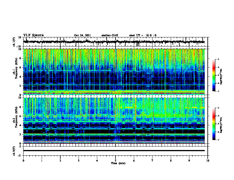Click time axis tick label "1"
This screenshot has height=180, width=234.
tap(42, 161)
